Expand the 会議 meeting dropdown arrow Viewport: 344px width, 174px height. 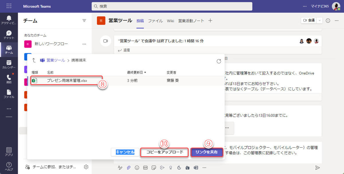pyautogui.click(x=320, y=20)
